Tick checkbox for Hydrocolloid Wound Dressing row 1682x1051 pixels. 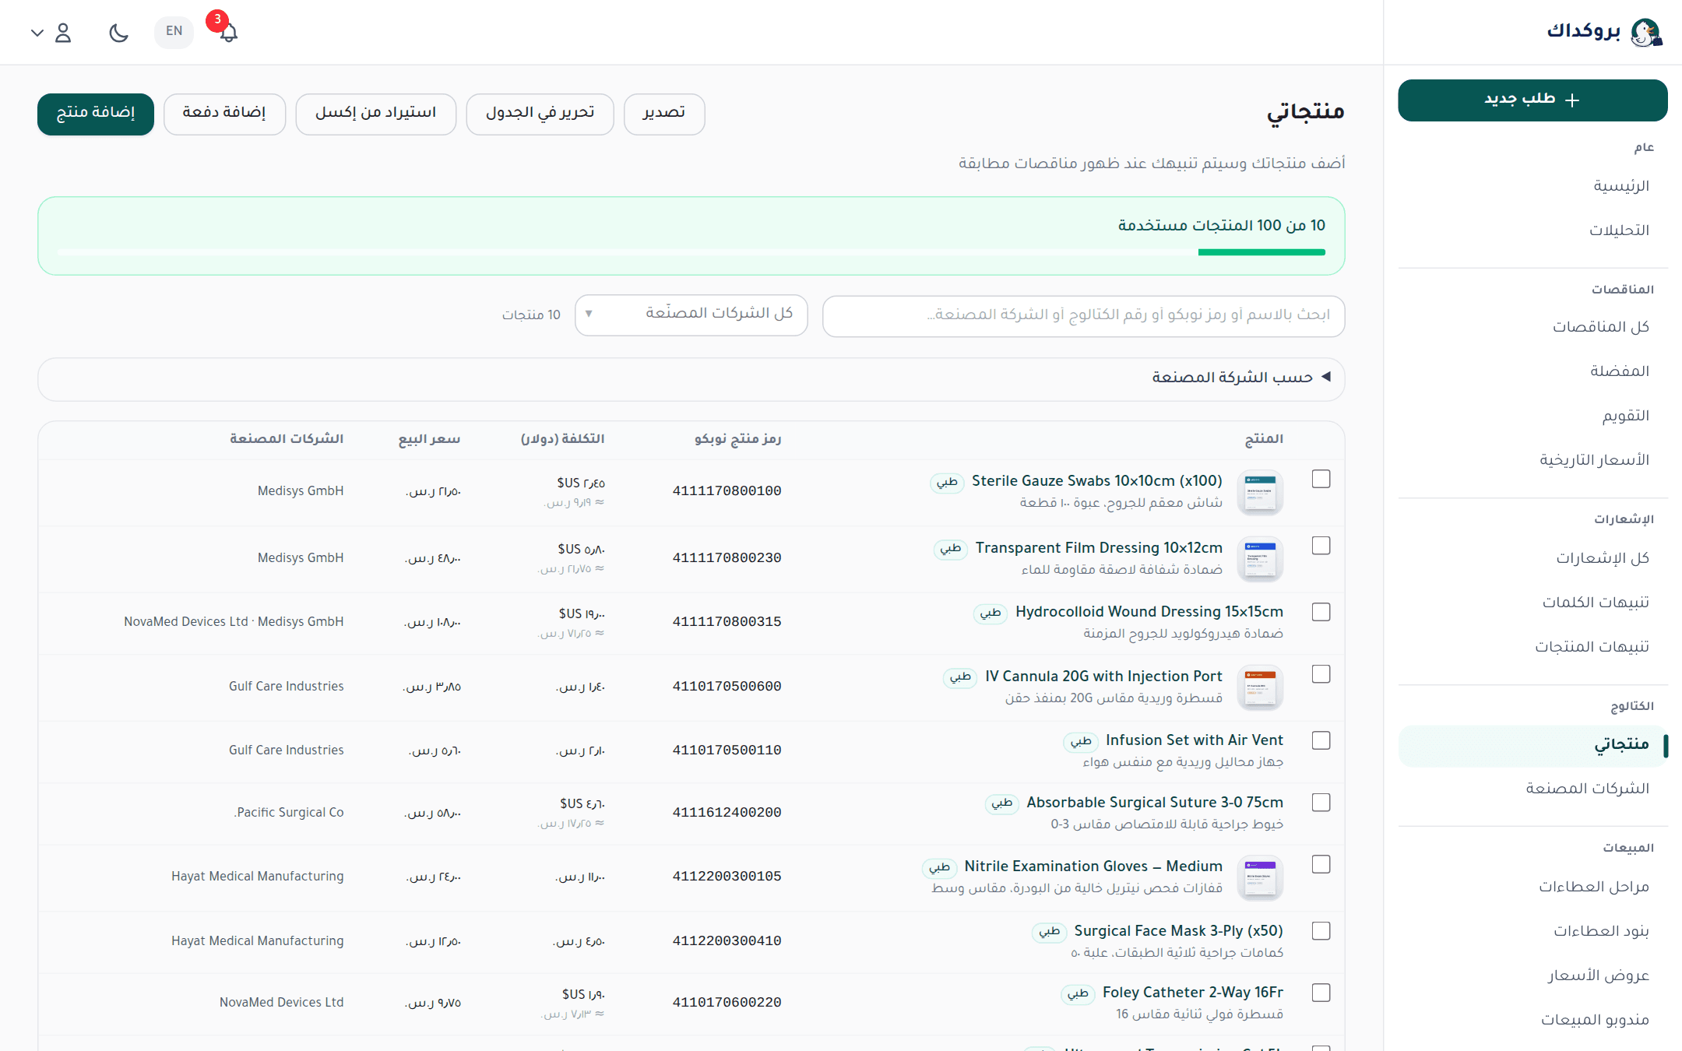pyautogui.click(x=1321, y=612)
